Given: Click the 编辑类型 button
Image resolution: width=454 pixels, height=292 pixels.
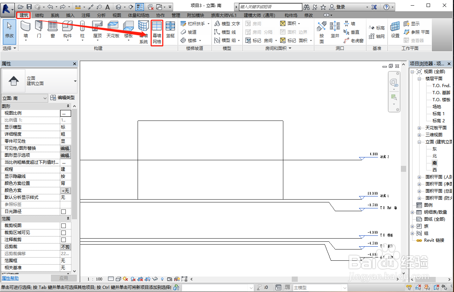Looking at the screenshot, I should click(x=62, y=98).
